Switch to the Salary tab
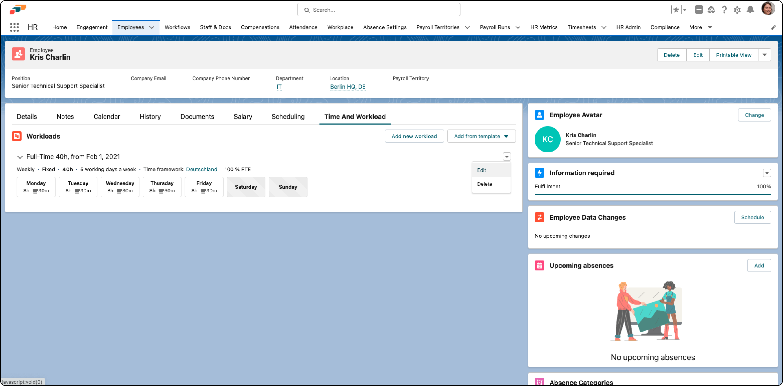Image resolution: width=783 pixels, height=386 pixels. click(243, 117)
